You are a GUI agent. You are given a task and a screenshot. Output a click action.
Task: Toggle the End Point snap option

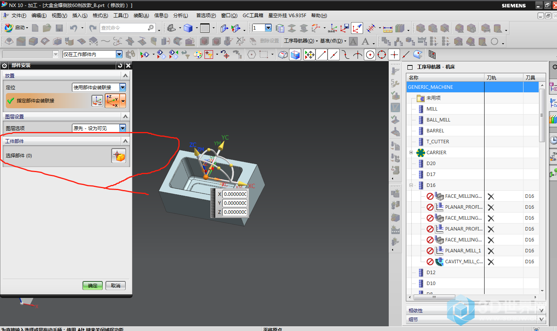(322, 55)
